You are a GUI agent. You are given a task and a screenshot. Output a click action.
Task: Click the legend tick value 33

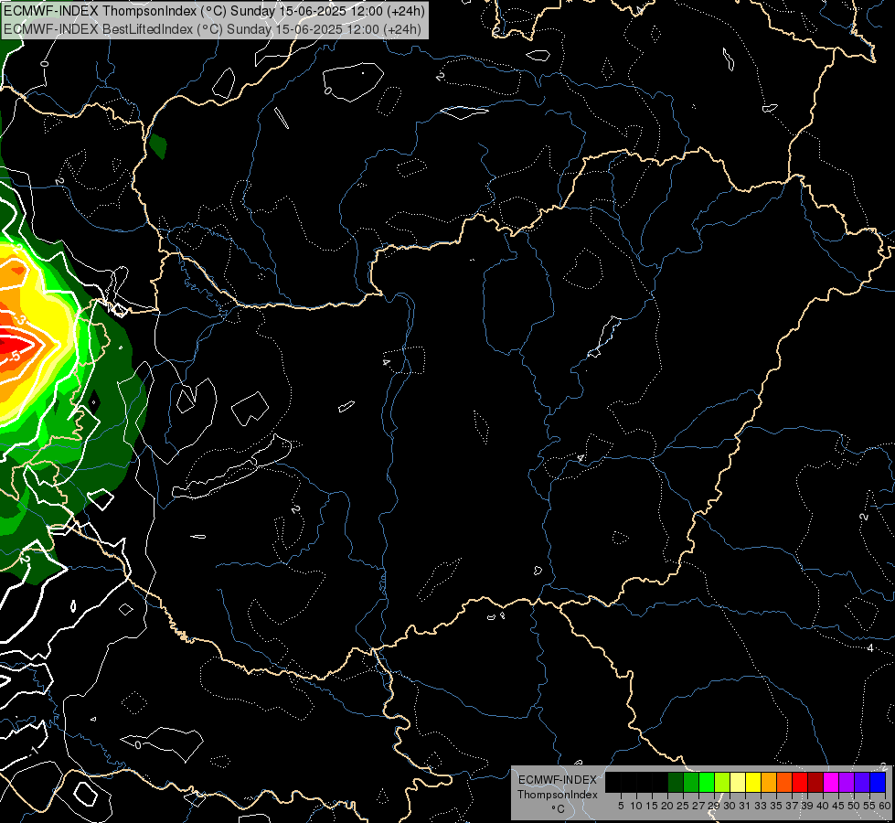point(761,806)
